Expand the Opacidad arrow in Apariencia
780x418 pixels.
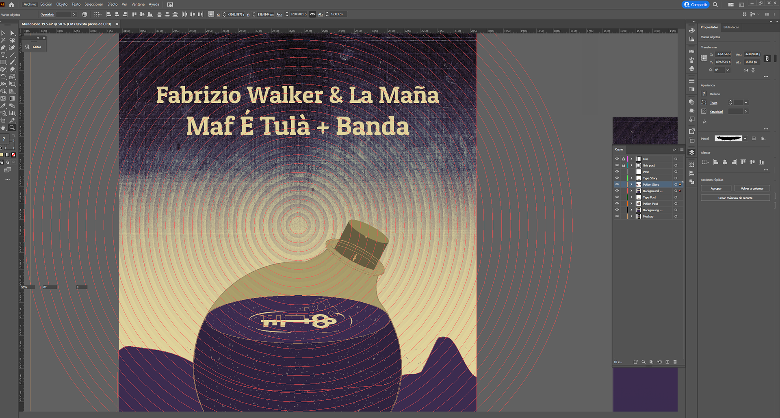click(746, 111)
